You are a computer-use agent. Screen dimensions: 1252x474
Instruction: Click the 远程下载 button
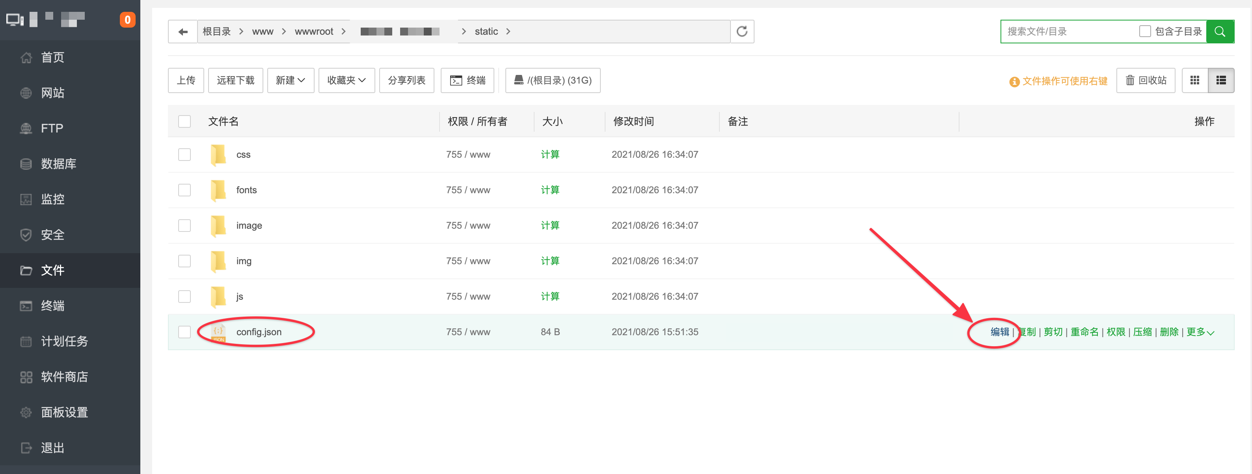pyautogui.click(x=235, y=80)
